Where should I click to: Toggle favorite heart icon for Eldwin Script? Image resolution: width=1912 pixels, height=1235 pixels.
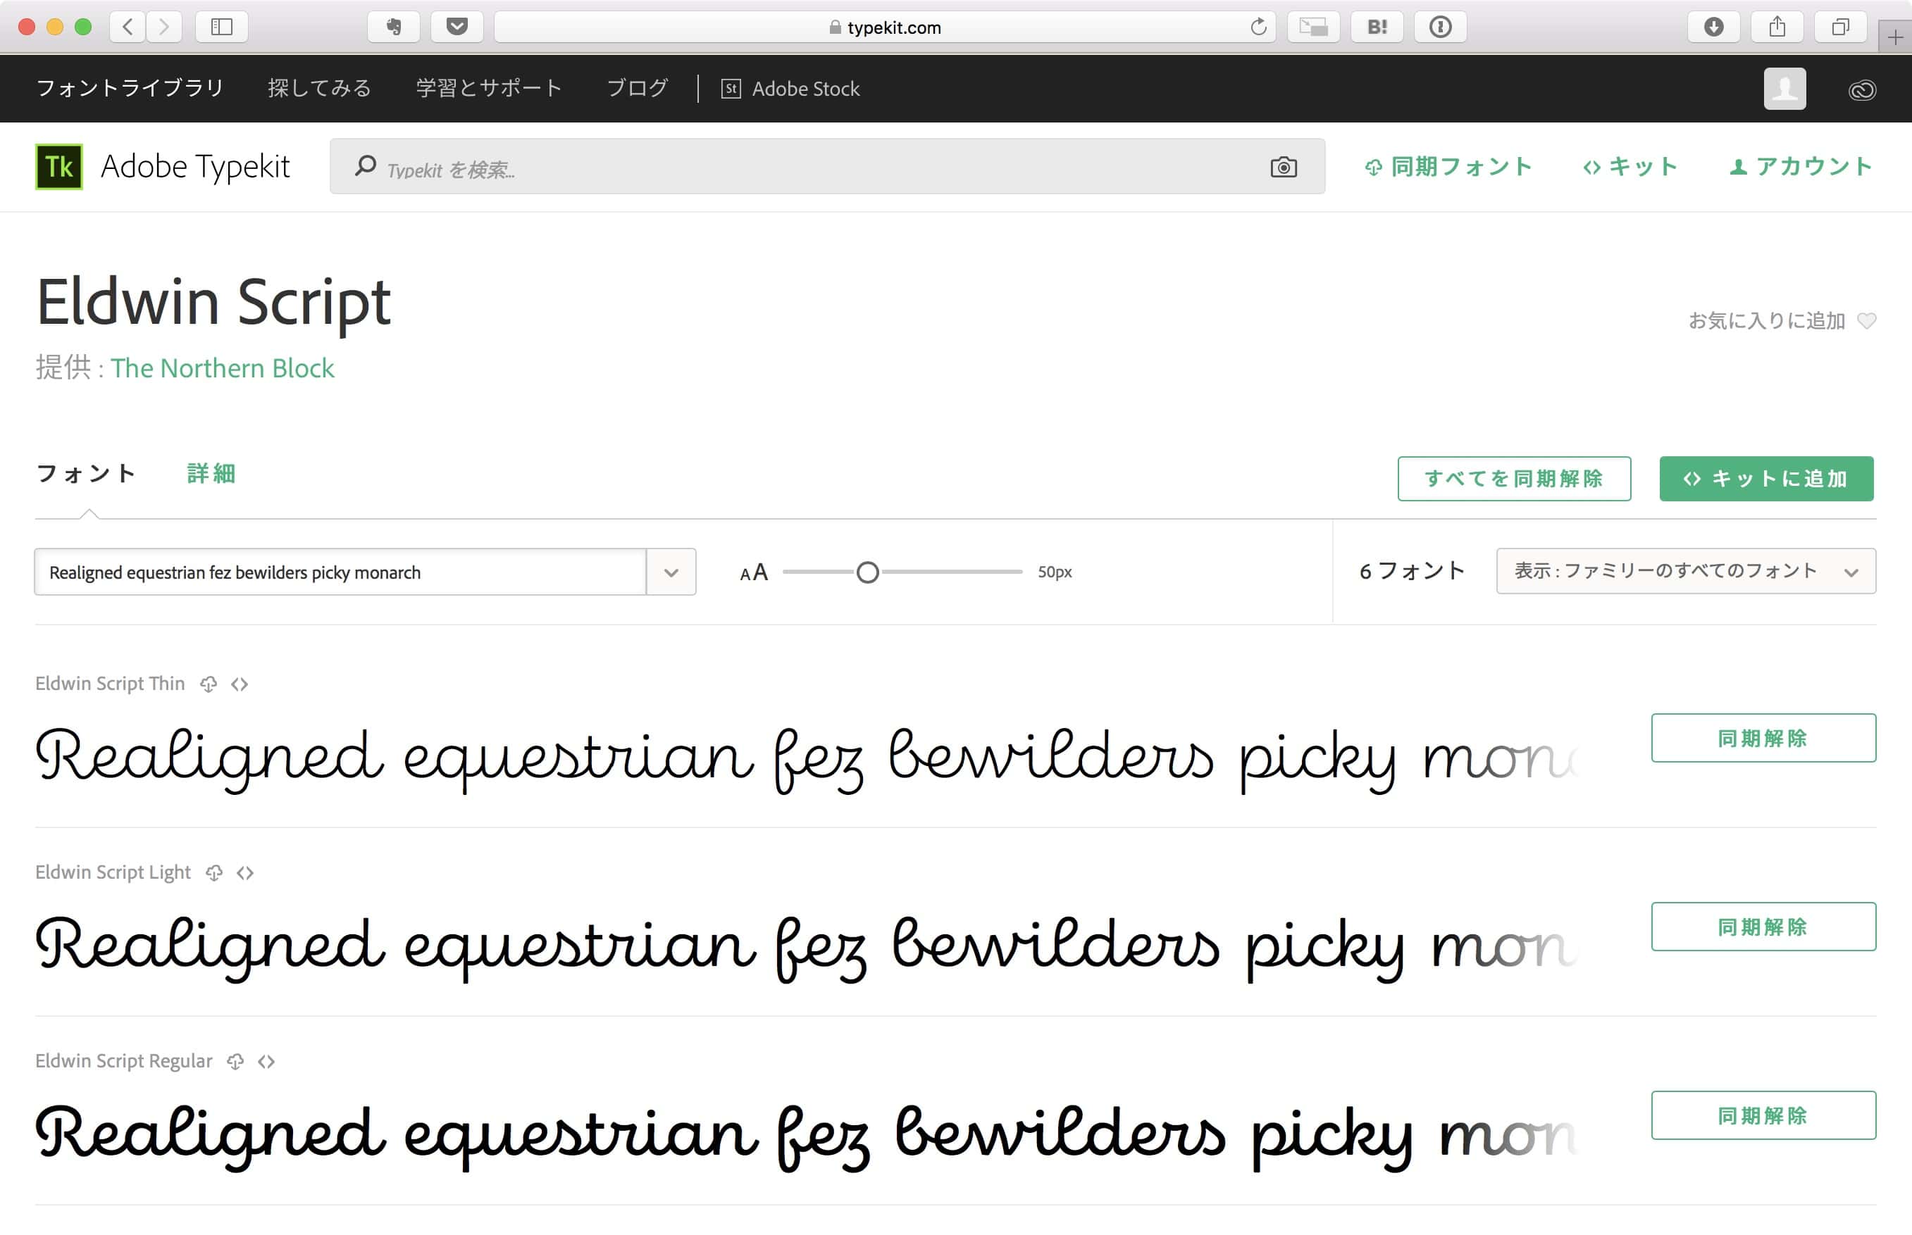(1866, 321)
